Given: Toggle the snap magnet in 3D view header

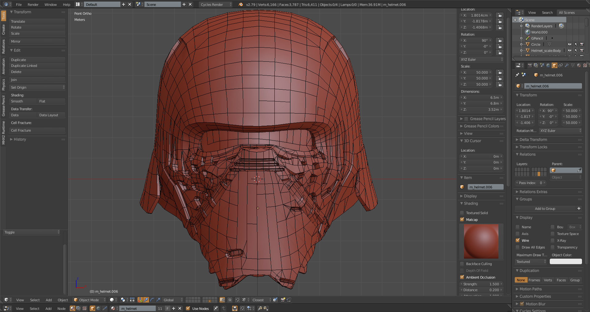Looking at the screenshot, I should [237, 300].
